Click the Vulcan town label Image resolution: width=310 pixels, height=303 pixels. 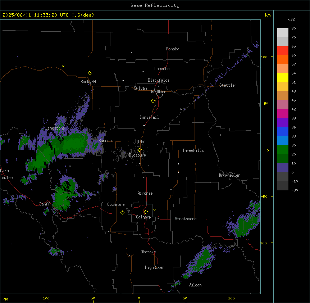(x=195, y=285)
